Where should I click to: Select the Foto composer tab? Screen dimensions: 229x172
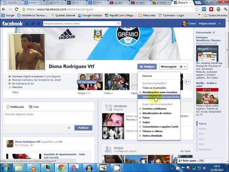click(34, 107)
